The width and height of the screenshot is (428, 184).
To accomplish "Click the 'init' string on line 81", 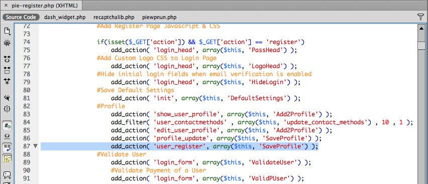I will (164, 98).
